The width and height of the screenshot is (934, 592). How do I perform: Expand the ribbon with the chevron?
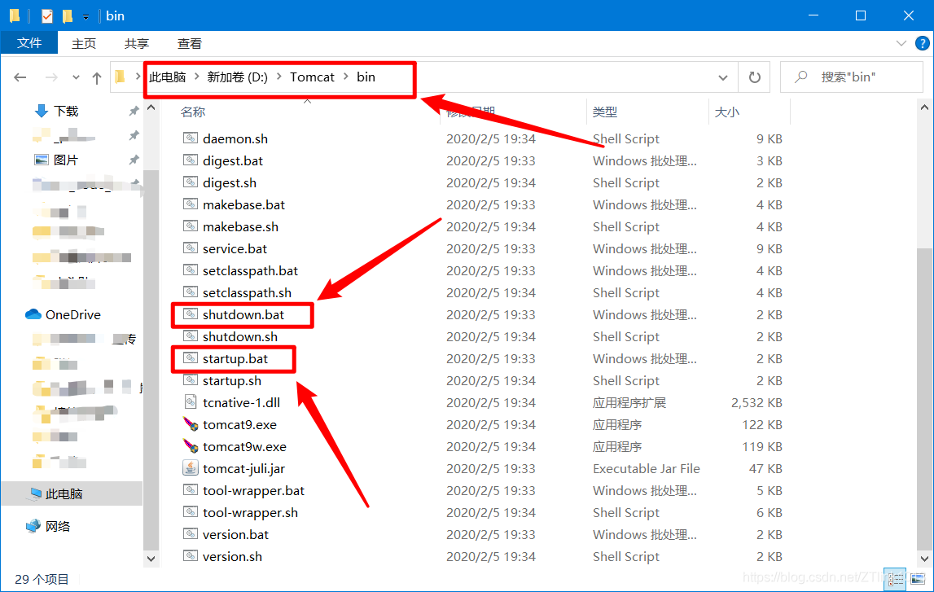click(901, 43)
